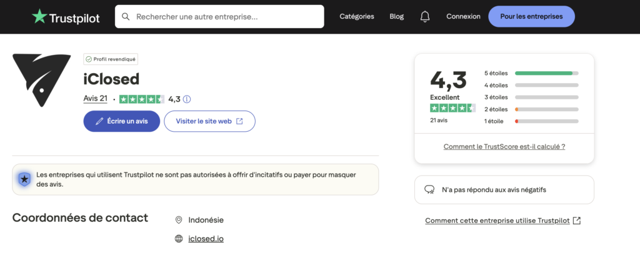Click Visiter le site web button
640x276 pixels.
[x=209, y=121]
